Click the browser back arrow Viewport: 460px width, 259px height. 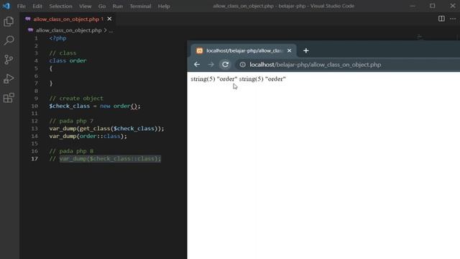pos(197,64)
